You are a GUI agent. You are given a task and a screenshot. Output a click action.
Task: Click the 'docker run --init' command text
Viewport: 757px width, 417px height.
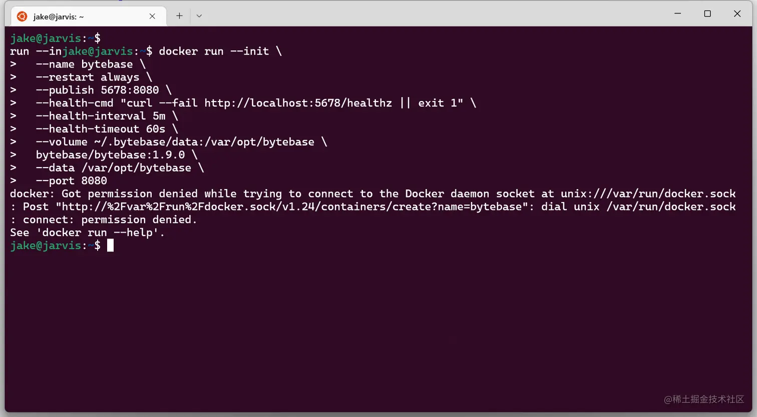coord(214,51)
